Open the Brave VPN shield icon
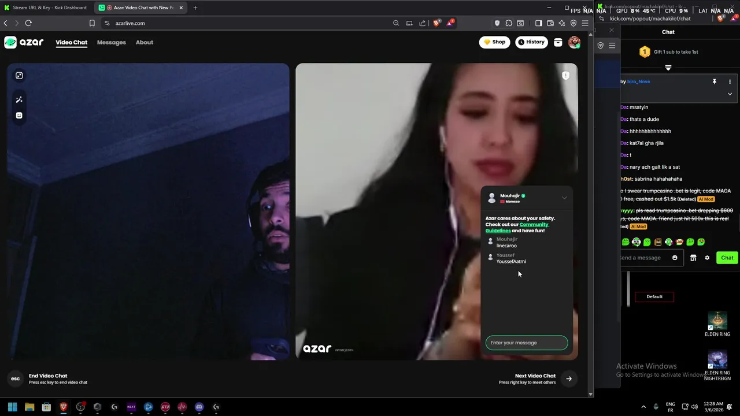The width and height of the screenshot is (740, 416). pyautogui.click(x=573, y=23)
